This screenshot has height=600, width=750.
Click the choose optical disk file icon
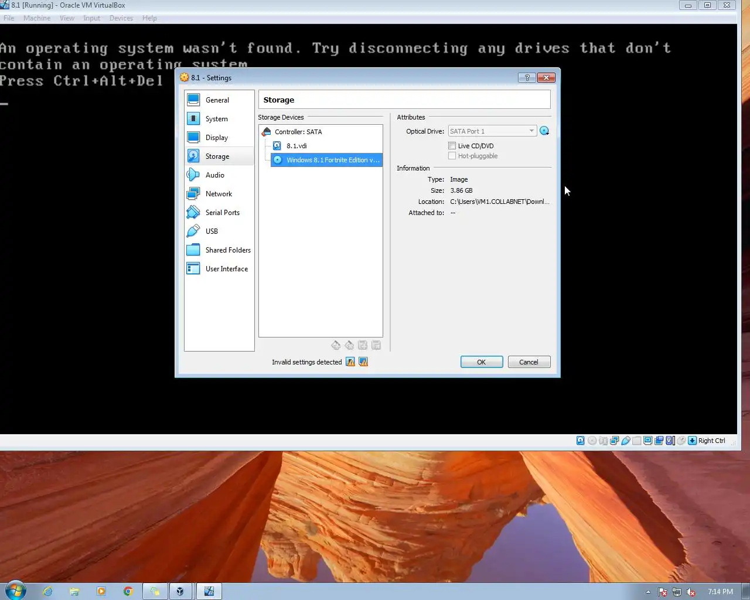[544, 131]
